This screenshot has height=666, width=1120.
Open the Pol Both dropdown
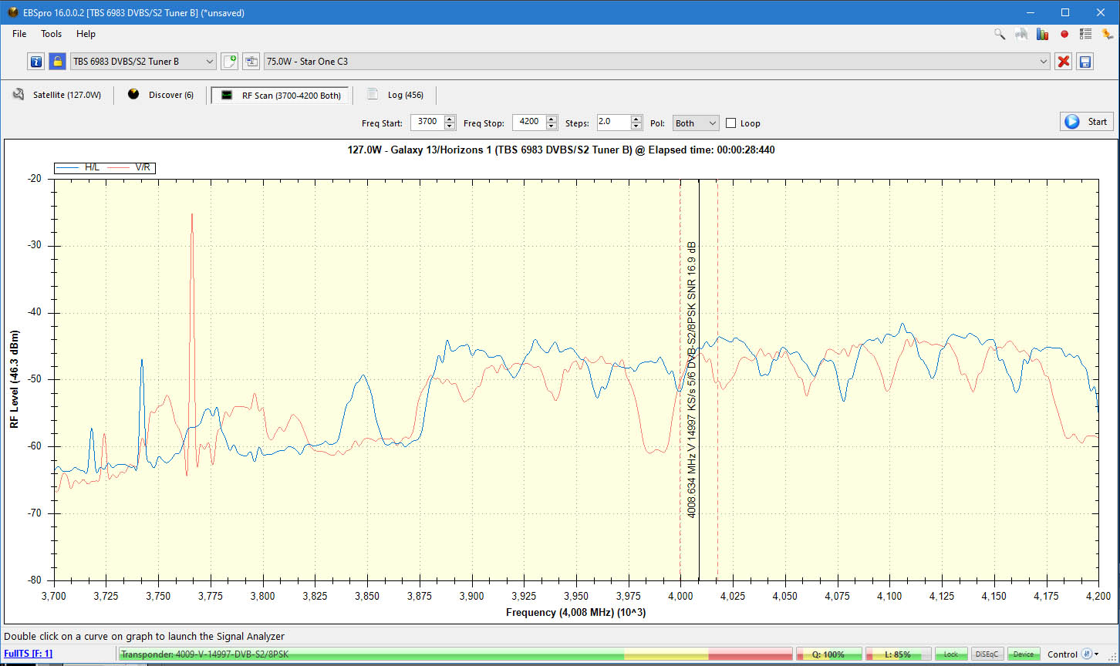pos(696,123)
